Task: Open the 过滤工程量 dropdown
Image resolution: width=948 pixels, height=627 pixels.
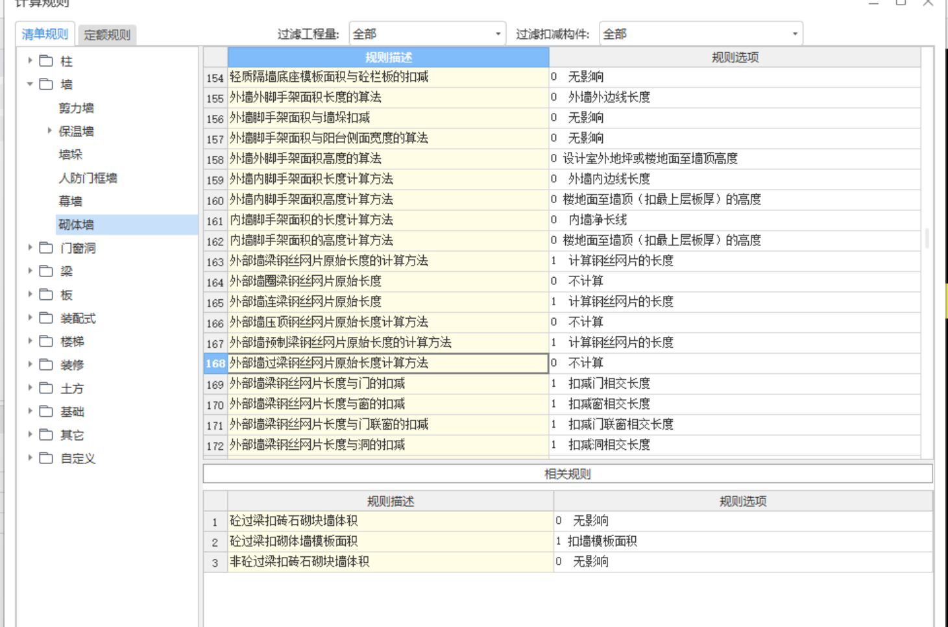Action: tap(427, 34)
